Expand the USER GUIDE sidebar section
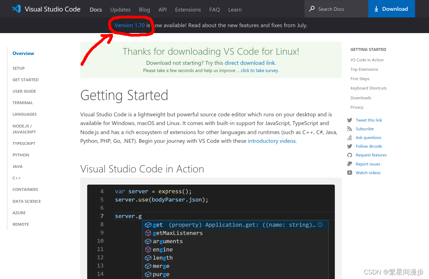 tap(24, 91)
